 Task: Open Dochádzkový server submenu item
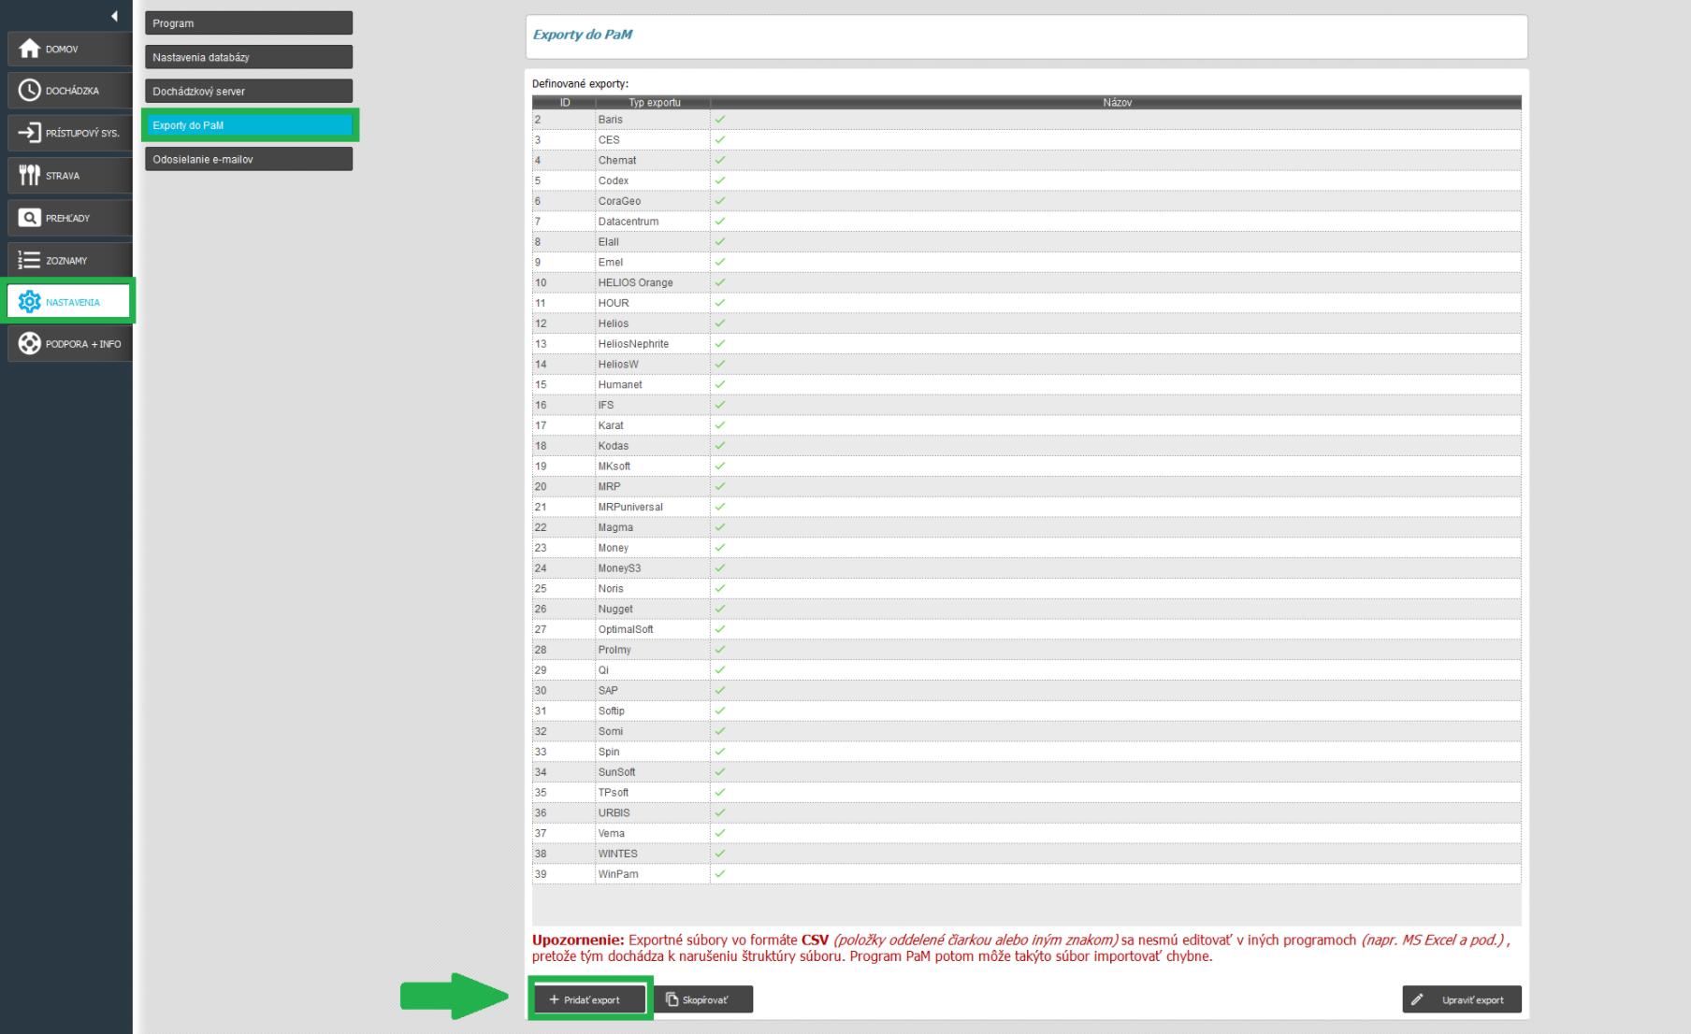click(249, 92)
